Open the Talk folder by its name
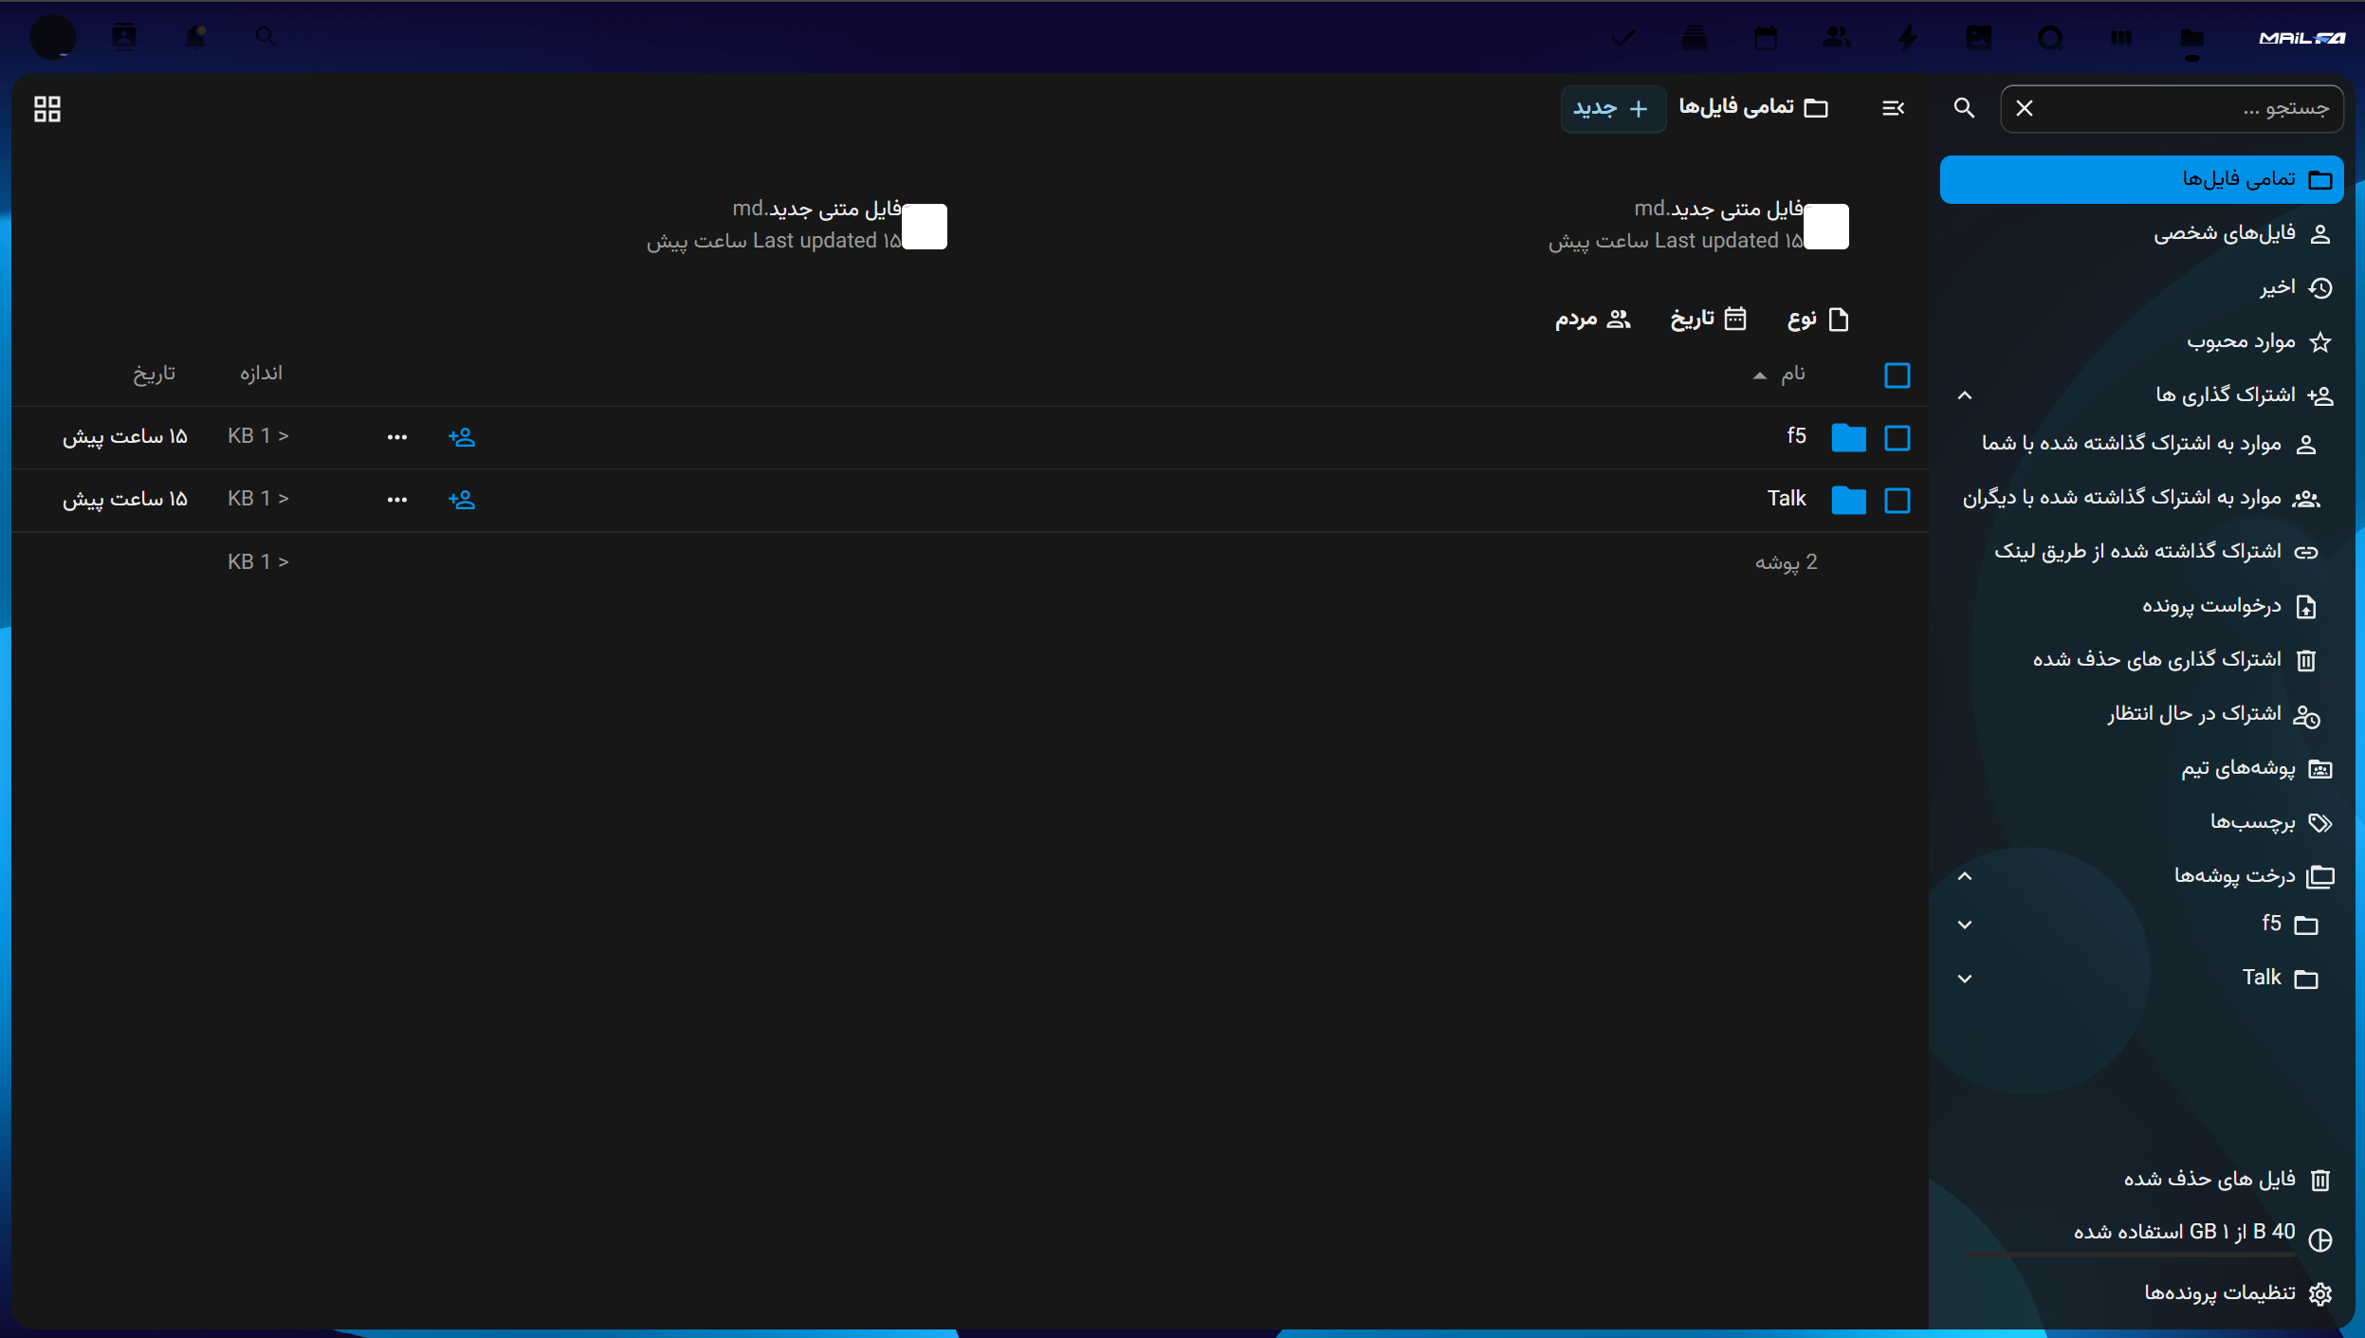The width and height of the screenshot is (2365, 1338). (x=1787, y=499)
